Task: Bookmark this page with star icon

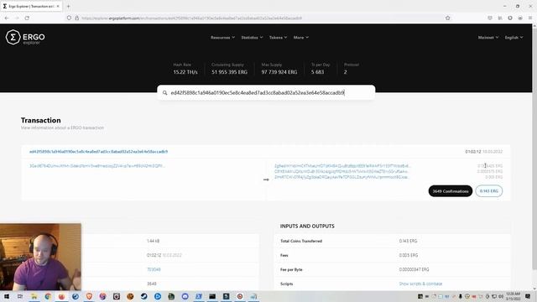Action: click(x=447, y=18)
